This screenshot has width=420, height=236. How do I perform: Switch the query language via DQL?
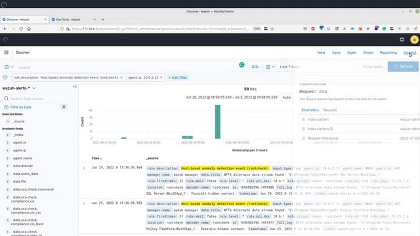coord(255,67)
